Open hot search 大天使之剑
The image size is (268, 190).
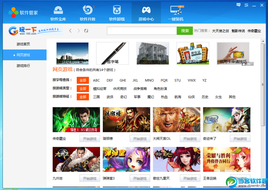click(x=220, y=31)
